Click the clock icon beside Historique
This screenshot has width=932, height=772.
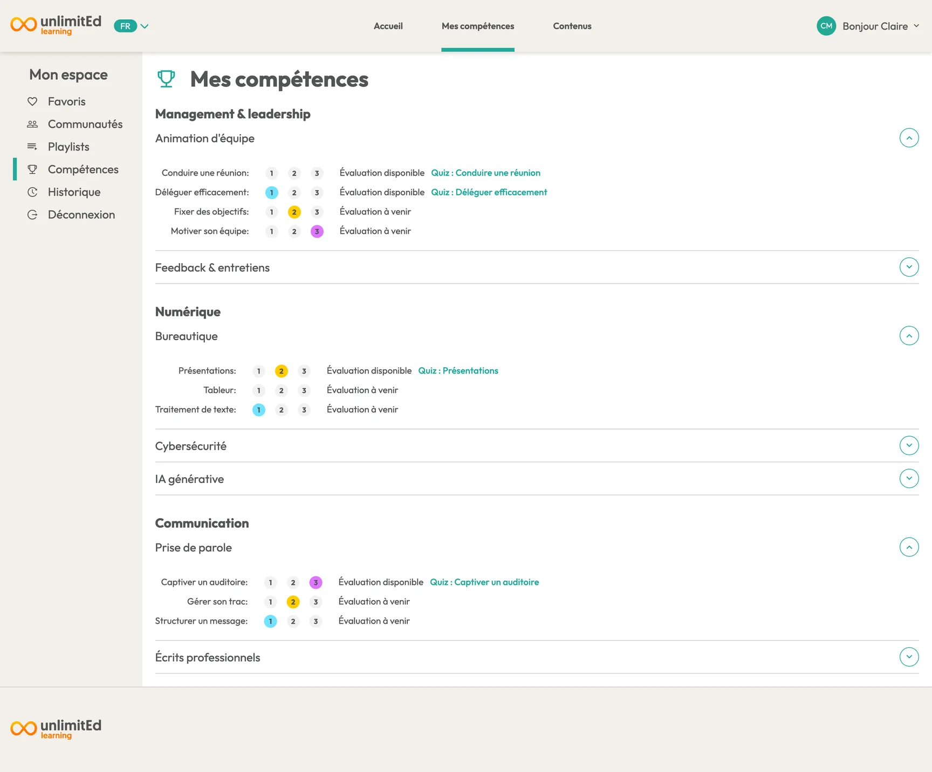(32, 192)
